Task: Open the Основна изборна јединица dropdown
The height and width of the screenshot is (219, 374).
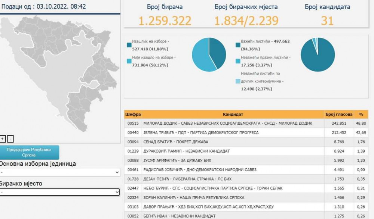Action: click(x=60, y=172)
